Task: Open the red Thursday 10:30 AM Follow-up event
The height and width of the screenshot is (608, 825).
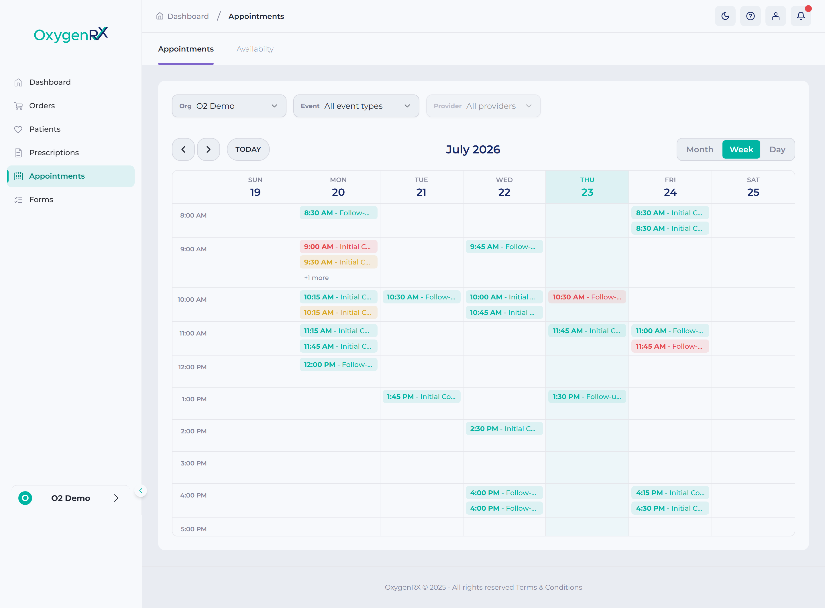Action: tap(587, 297)
